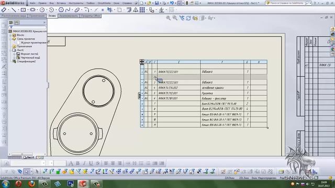Open the search options dropdown arrow
Viewport: 335px width, 188px height.
point(310,3)
